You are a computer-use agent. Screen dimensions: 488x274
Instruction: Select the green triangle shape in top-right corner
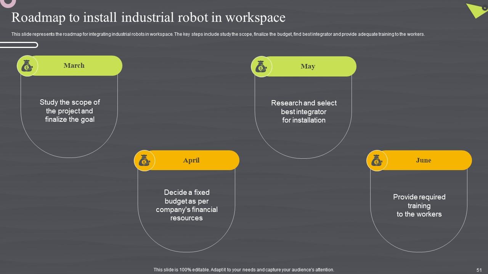475,10
